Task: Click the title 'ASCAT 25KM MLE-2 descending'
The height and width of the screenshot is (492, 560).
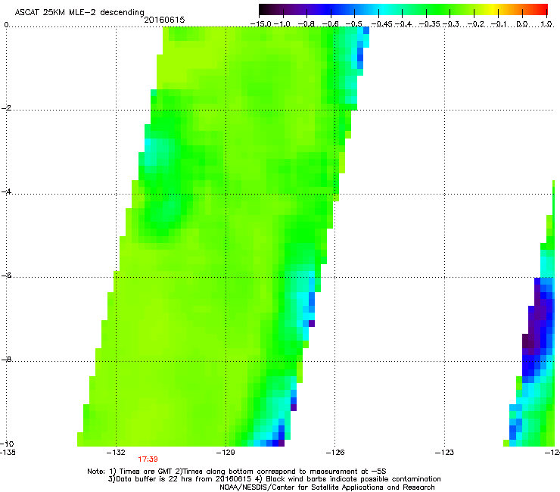Action: (79, 13)
